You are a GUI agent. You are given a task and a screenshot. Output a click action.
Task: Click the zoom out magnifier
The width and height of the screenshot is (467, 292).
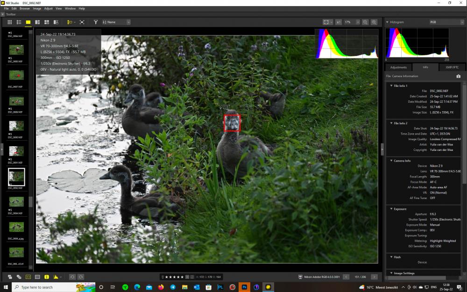coord(365,22)
